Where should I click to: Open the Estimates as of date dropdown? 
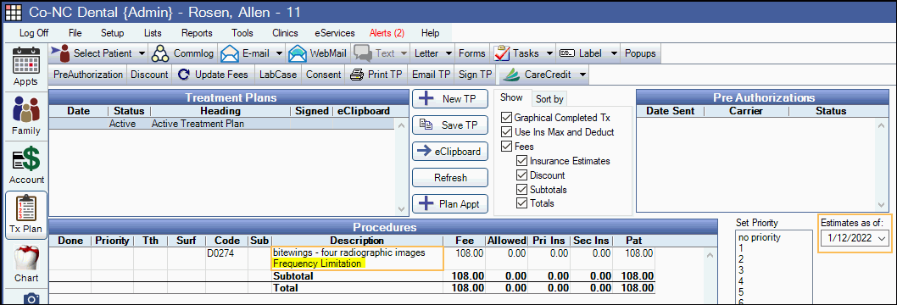[x=882, y=238]
